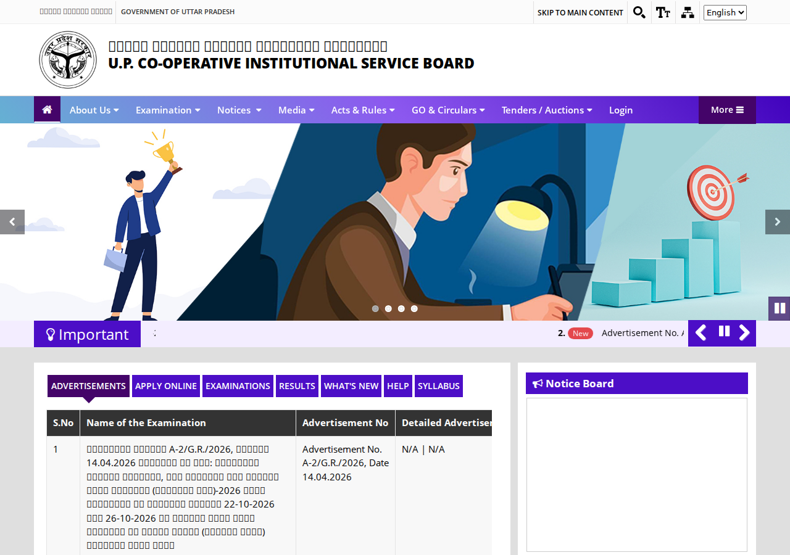This screenshot has width=790, height=555.
Task: Switch to the What's New tab
Action: [x=351, y=386]
